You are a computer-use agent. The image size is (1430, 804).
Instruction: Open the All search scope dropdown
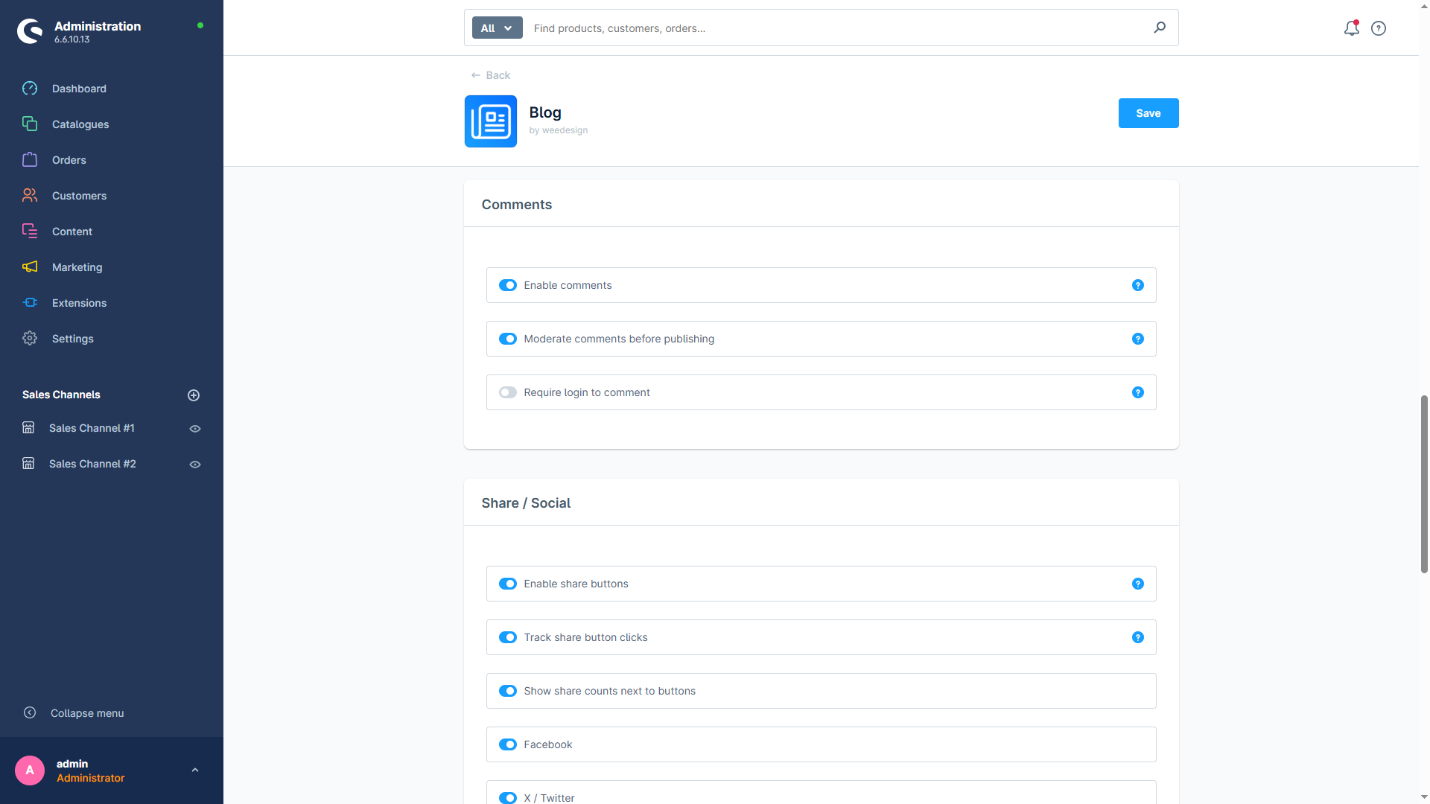[x=497, y=28]
